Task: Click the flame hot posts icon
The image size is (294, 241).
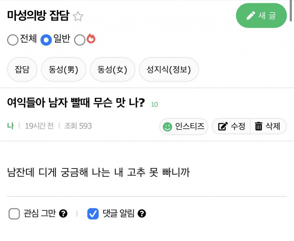Action: click(x=91, y=39)
